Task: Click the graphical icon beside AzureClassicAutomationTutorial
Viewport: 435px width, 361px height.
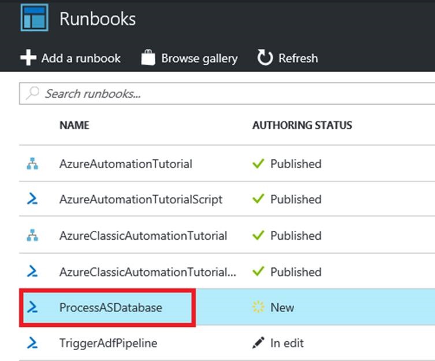Action: click(32, 236)
